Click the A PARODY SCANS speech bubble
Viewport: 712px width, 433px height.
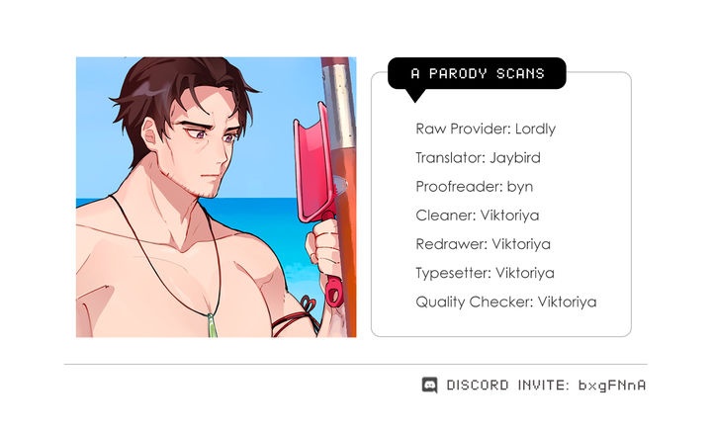[477, 73]
